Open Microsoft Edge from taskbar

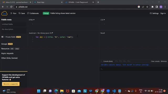coord(56,91)
